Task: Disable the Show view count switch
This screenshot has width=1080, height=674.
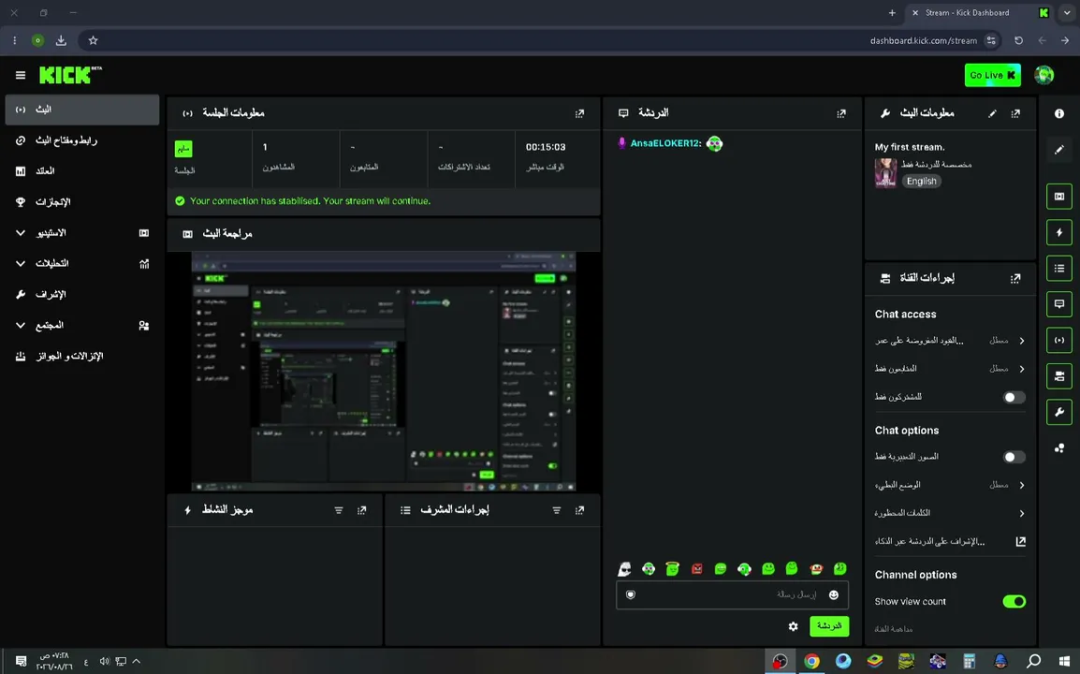Action: (1014, 602)
